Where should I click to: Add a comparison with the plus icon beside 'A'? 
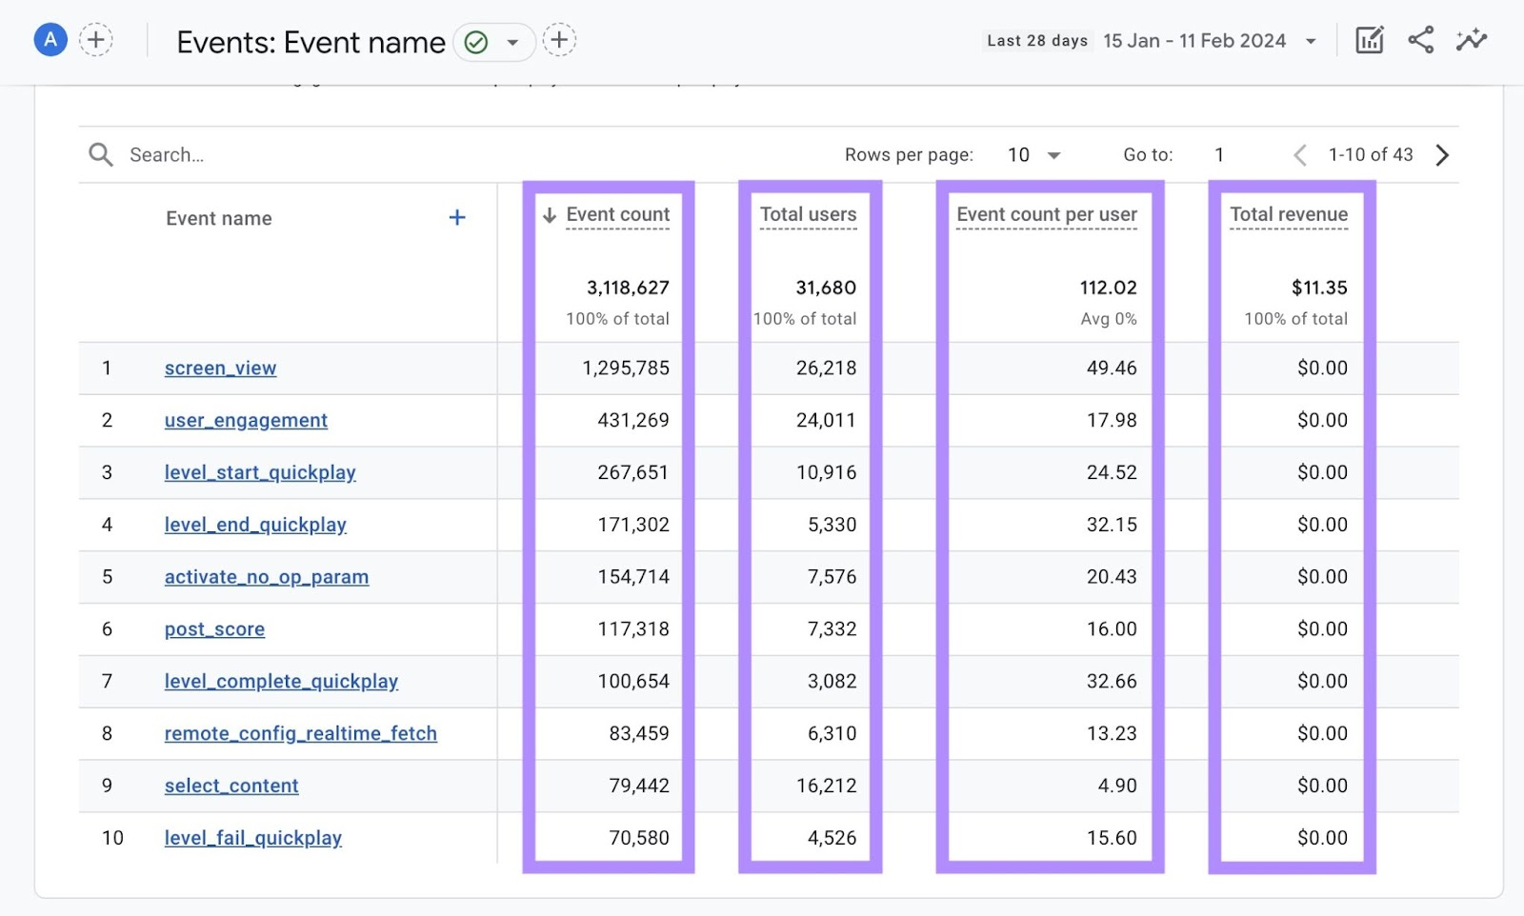[x=96, y=40]
